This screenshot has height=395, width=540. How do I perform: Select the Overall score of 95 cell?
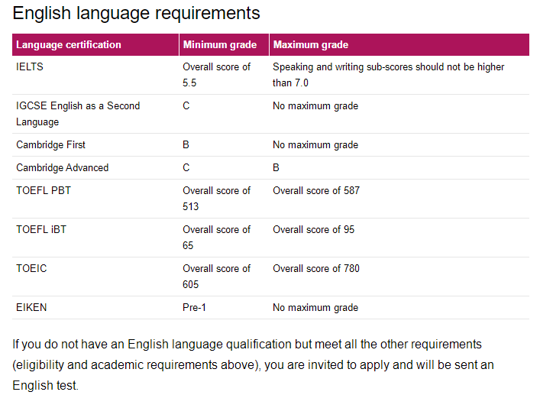314,229
